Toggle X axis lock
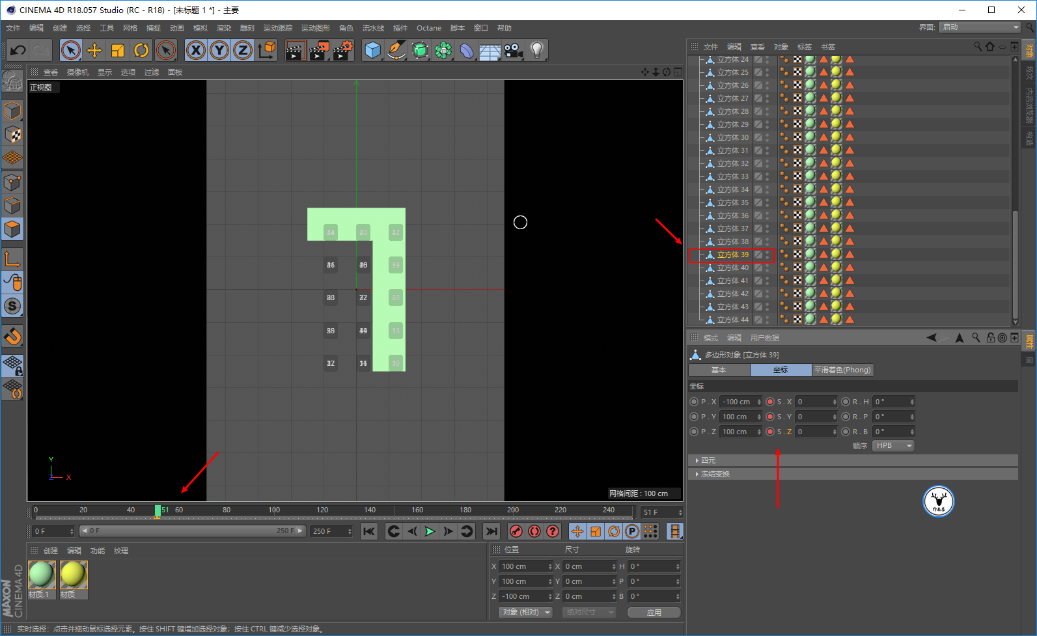 (x=196, y=50)
